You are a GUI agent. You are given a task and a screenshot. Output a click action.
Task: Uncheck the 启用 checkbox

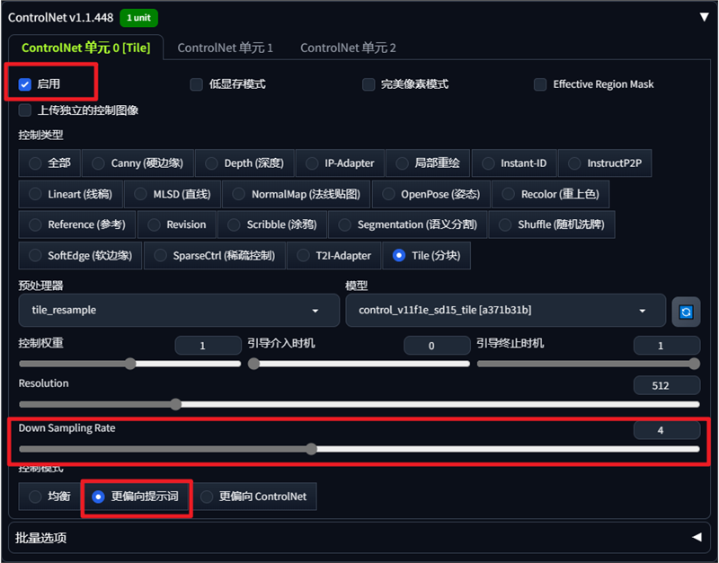pos(23,84)
